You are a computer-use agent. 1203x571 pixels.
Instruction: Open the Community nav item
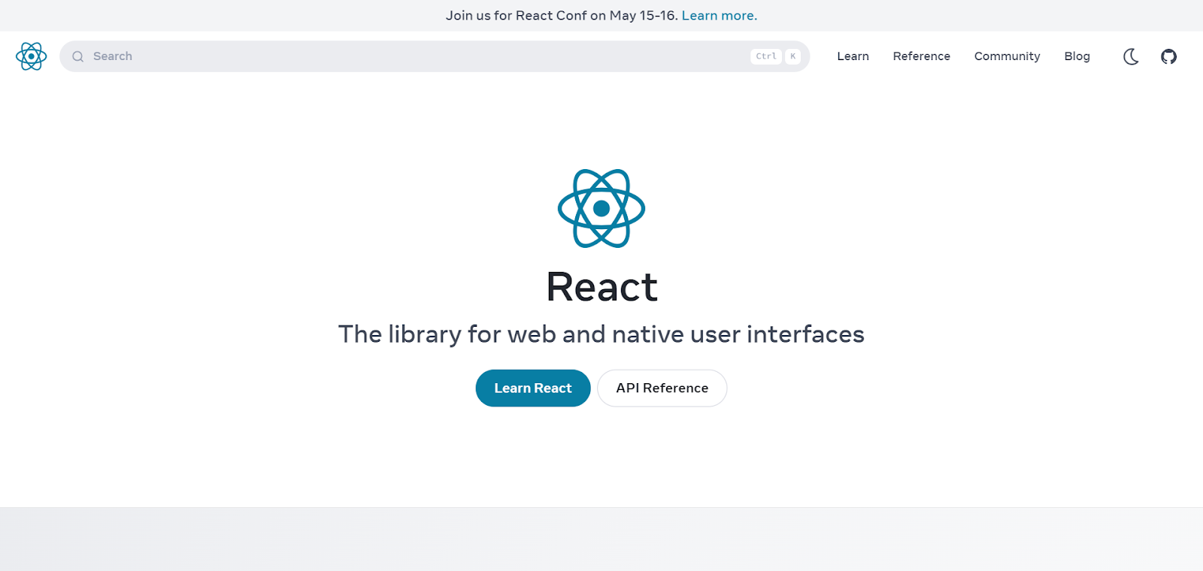click(x=1007, y=56)
